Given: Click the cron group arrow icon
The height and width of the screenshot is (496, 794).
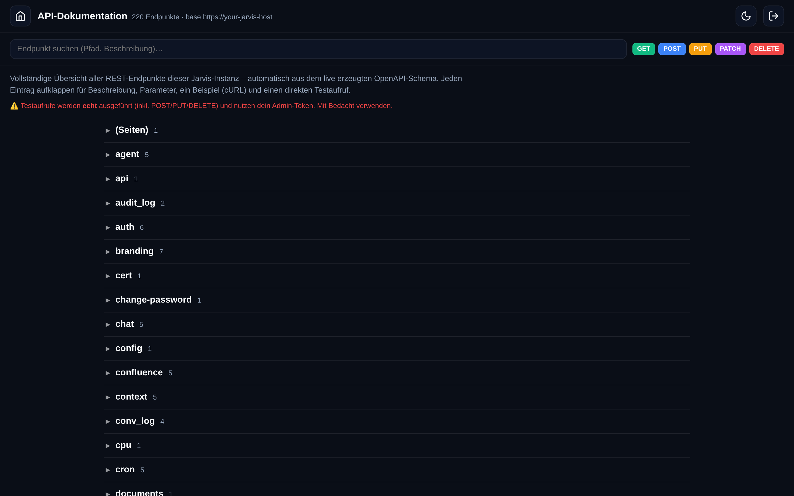Looking at the screenshot, I should click(x=108, y=470).
